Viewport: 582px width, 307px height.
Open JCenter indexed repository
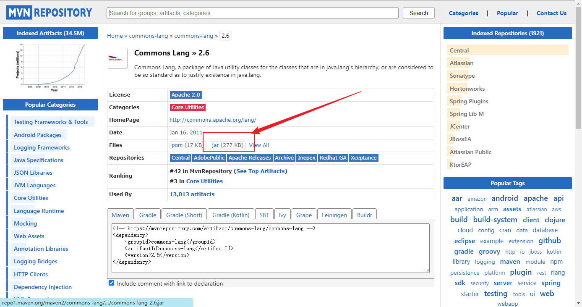click(x=460, y=126)
